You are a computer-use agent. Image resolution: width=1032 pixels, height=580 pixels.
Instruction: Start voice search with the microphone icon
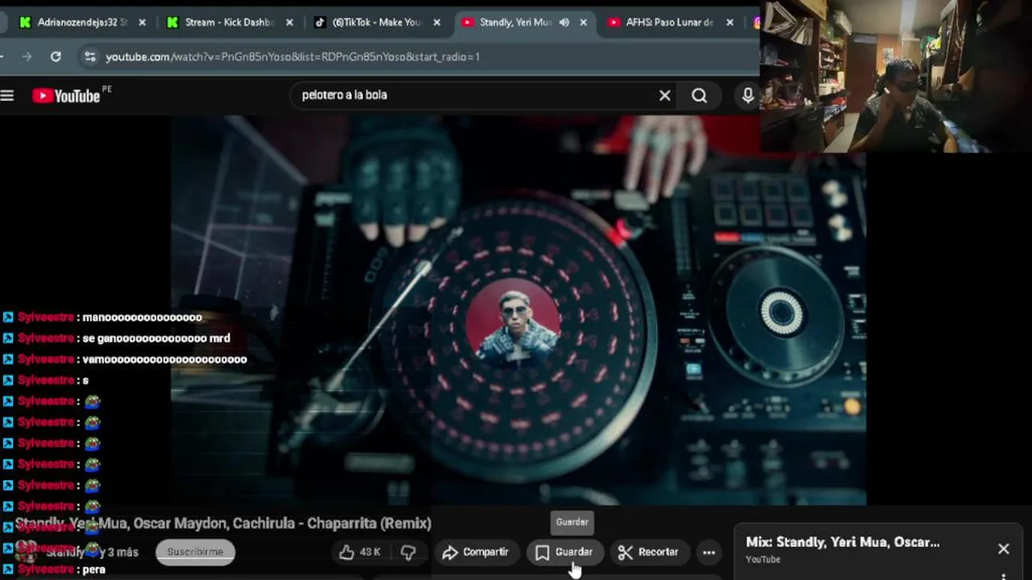pos(747,96)
